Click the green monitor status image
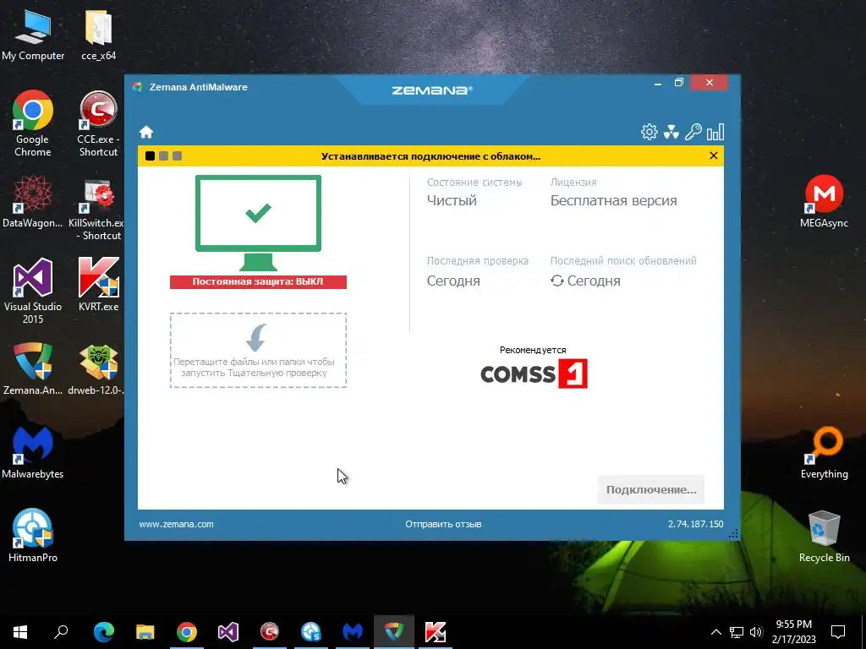The width and height of the screenshot is (866, 649). click(258, 222)
